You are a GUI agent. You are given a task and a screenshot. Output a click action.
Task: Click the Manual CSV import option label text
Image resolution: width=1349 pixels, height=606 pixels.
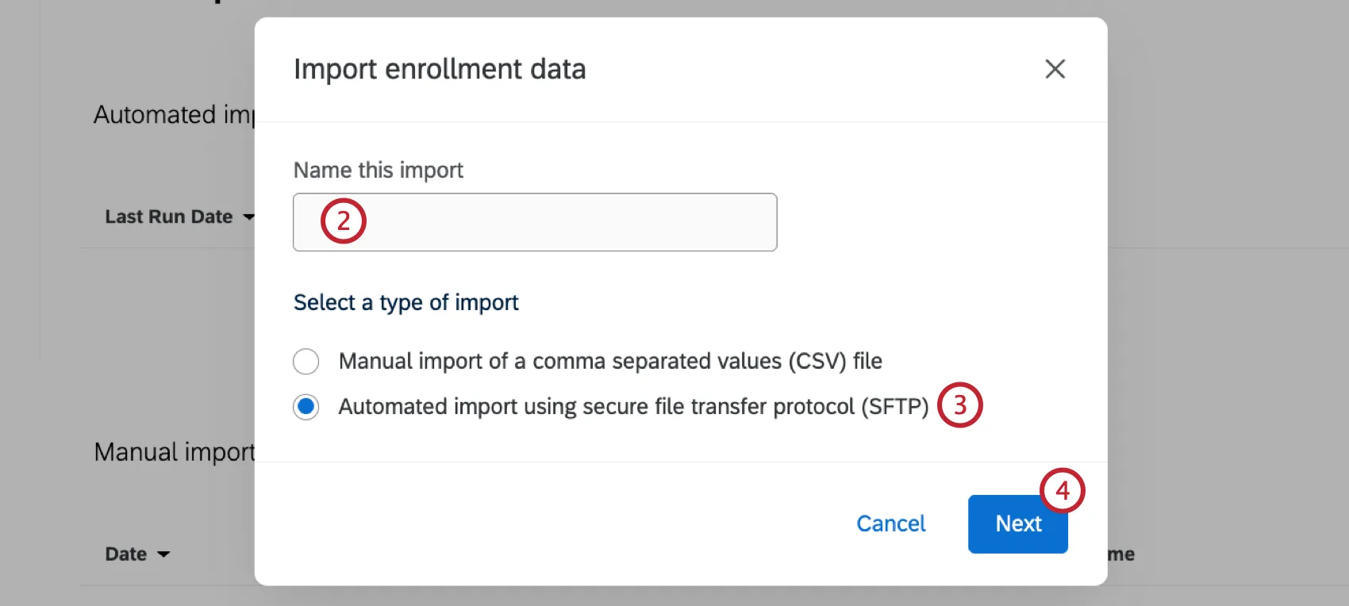pyautogui.click(x=610, y=361)
